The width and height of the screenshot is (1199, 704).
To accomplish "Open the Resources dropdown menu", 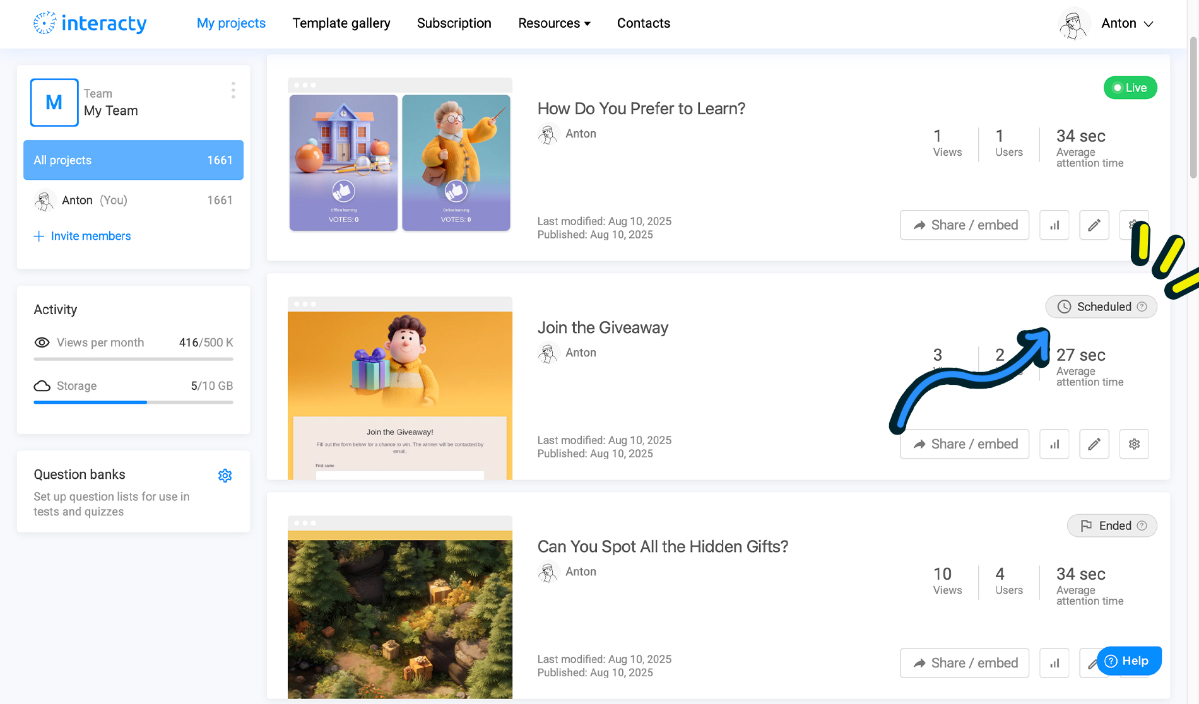I will pyautogui.click(x=554, y=23).
